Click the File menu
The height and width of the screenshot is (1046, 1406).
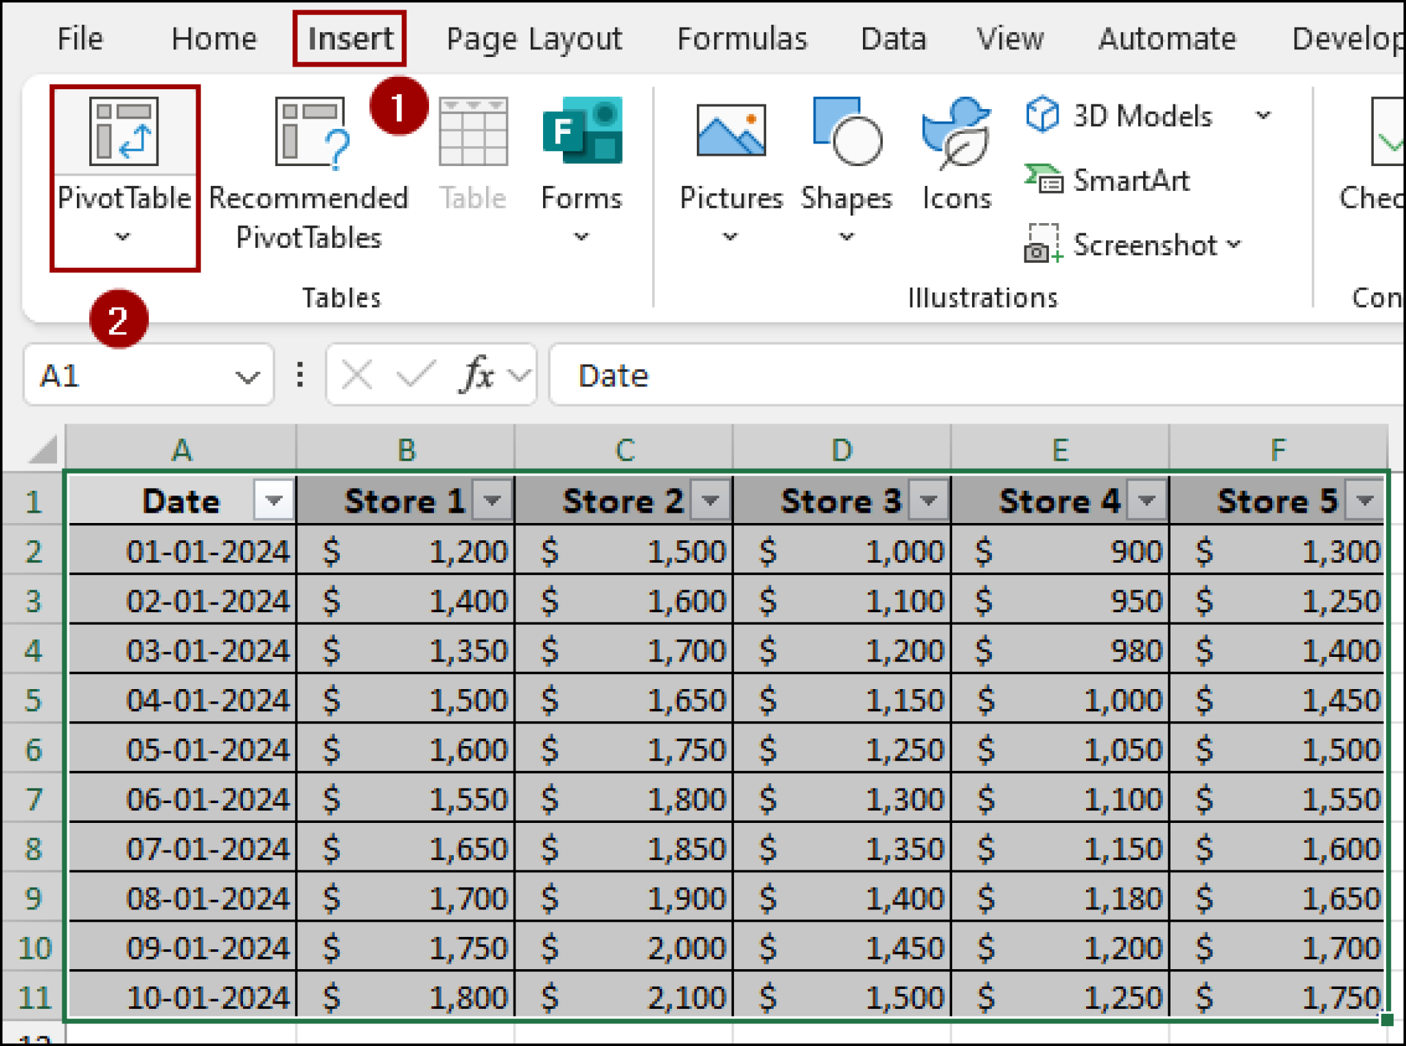click(79, 38)
